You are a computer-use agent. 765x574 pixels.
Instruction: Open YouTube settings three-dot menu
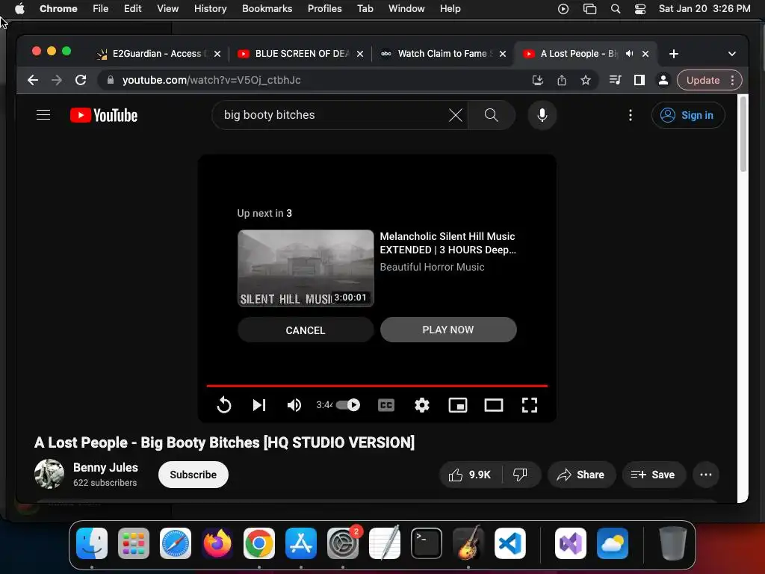point(631,115)
